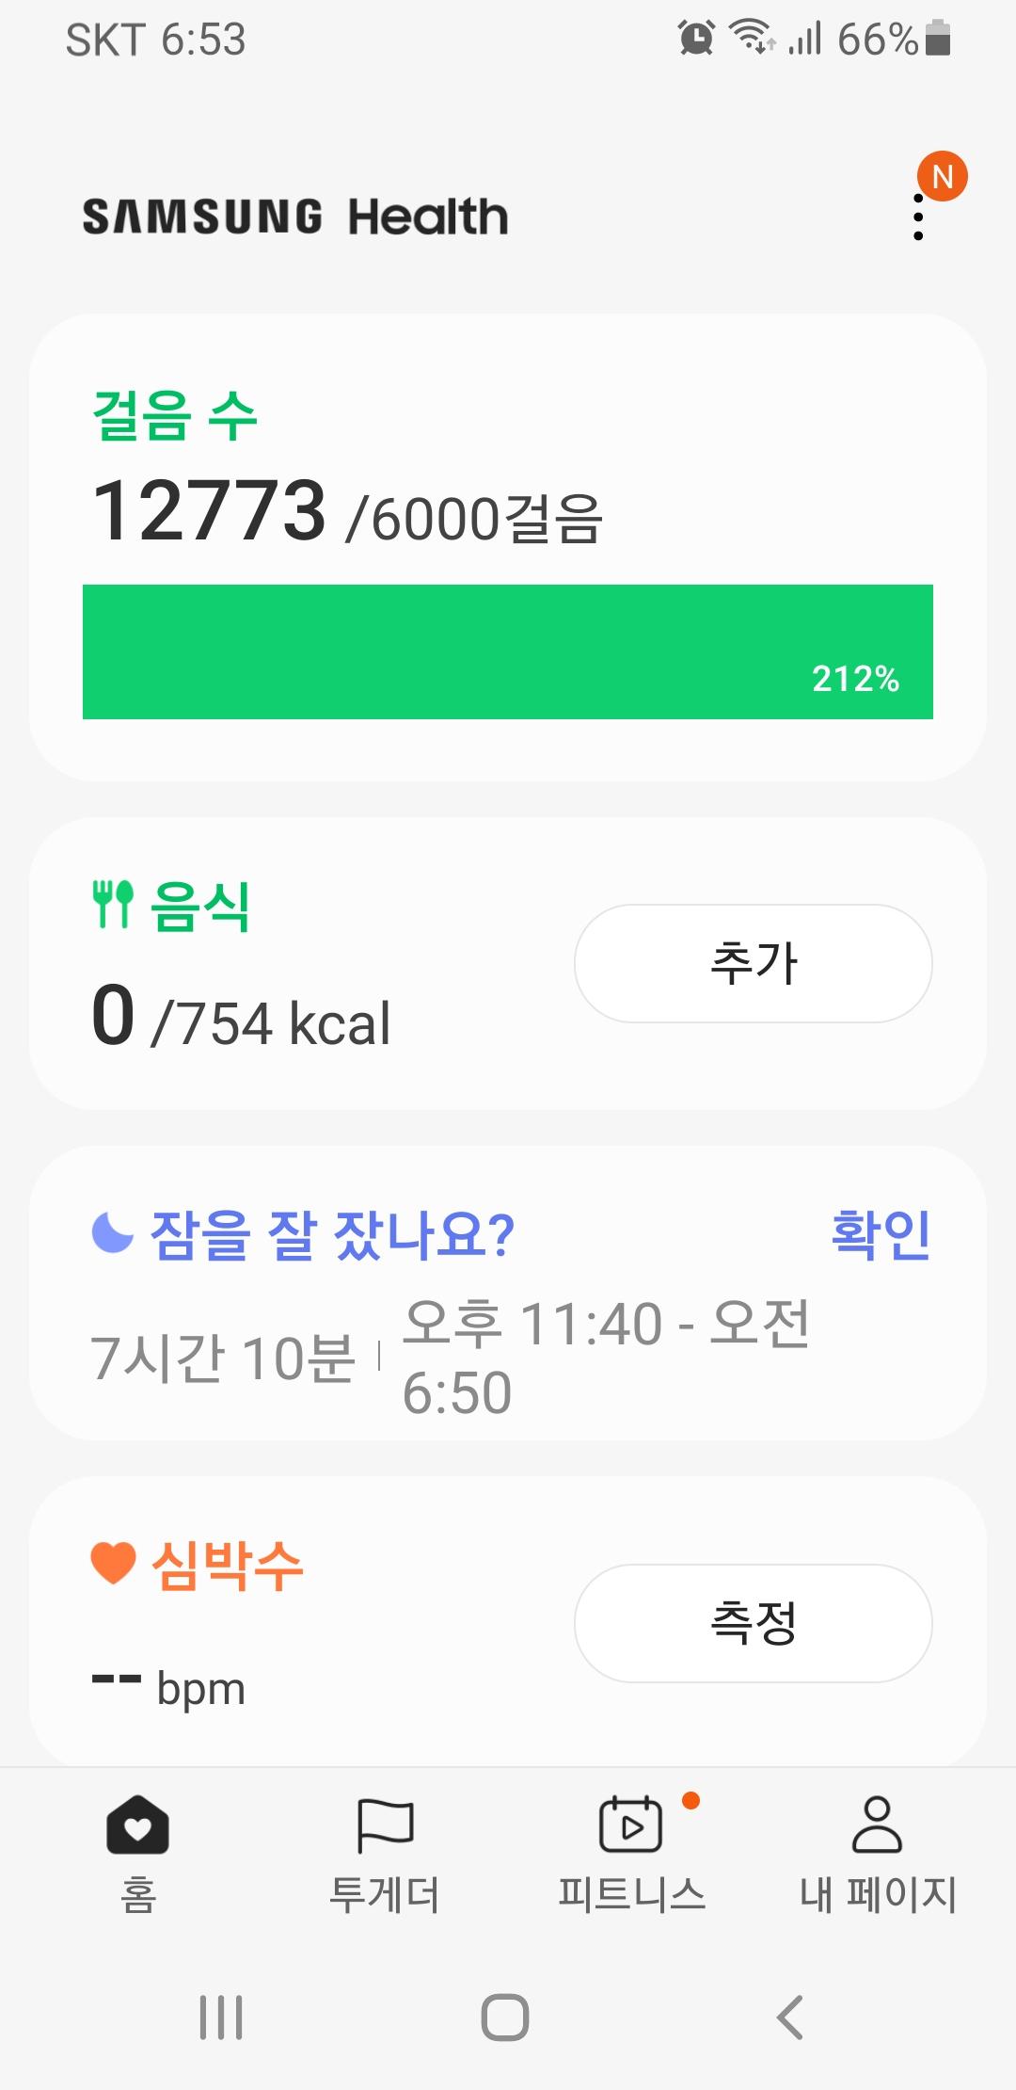Tap the orange heart rate icon

[x=113, y=1564]
